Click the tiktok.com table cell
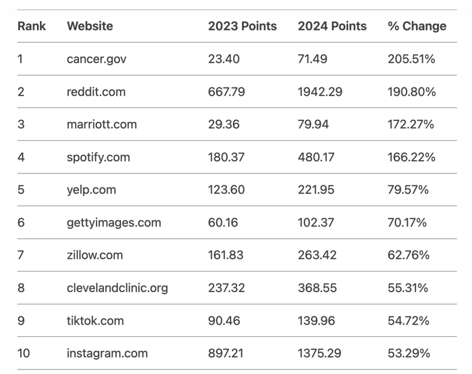This screenshot has height=374, width=472. point(95,321)
